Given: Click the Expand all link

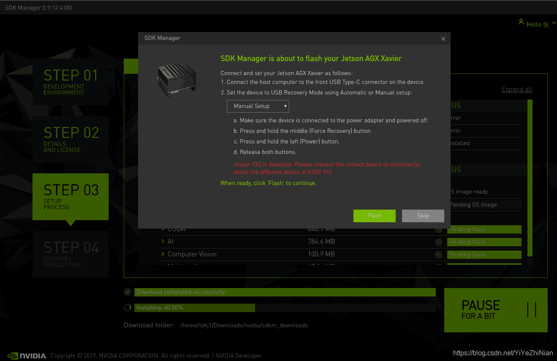Looking at the screenshot, I should 517,89.
